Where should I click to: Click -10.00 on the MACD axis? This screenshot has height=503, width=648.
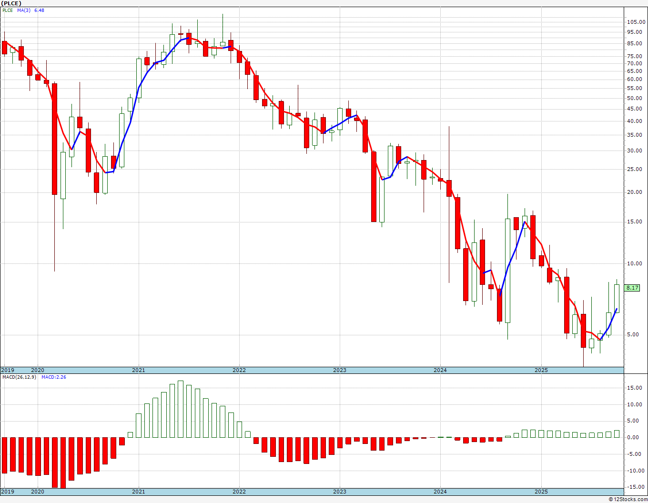click(637, 471)
